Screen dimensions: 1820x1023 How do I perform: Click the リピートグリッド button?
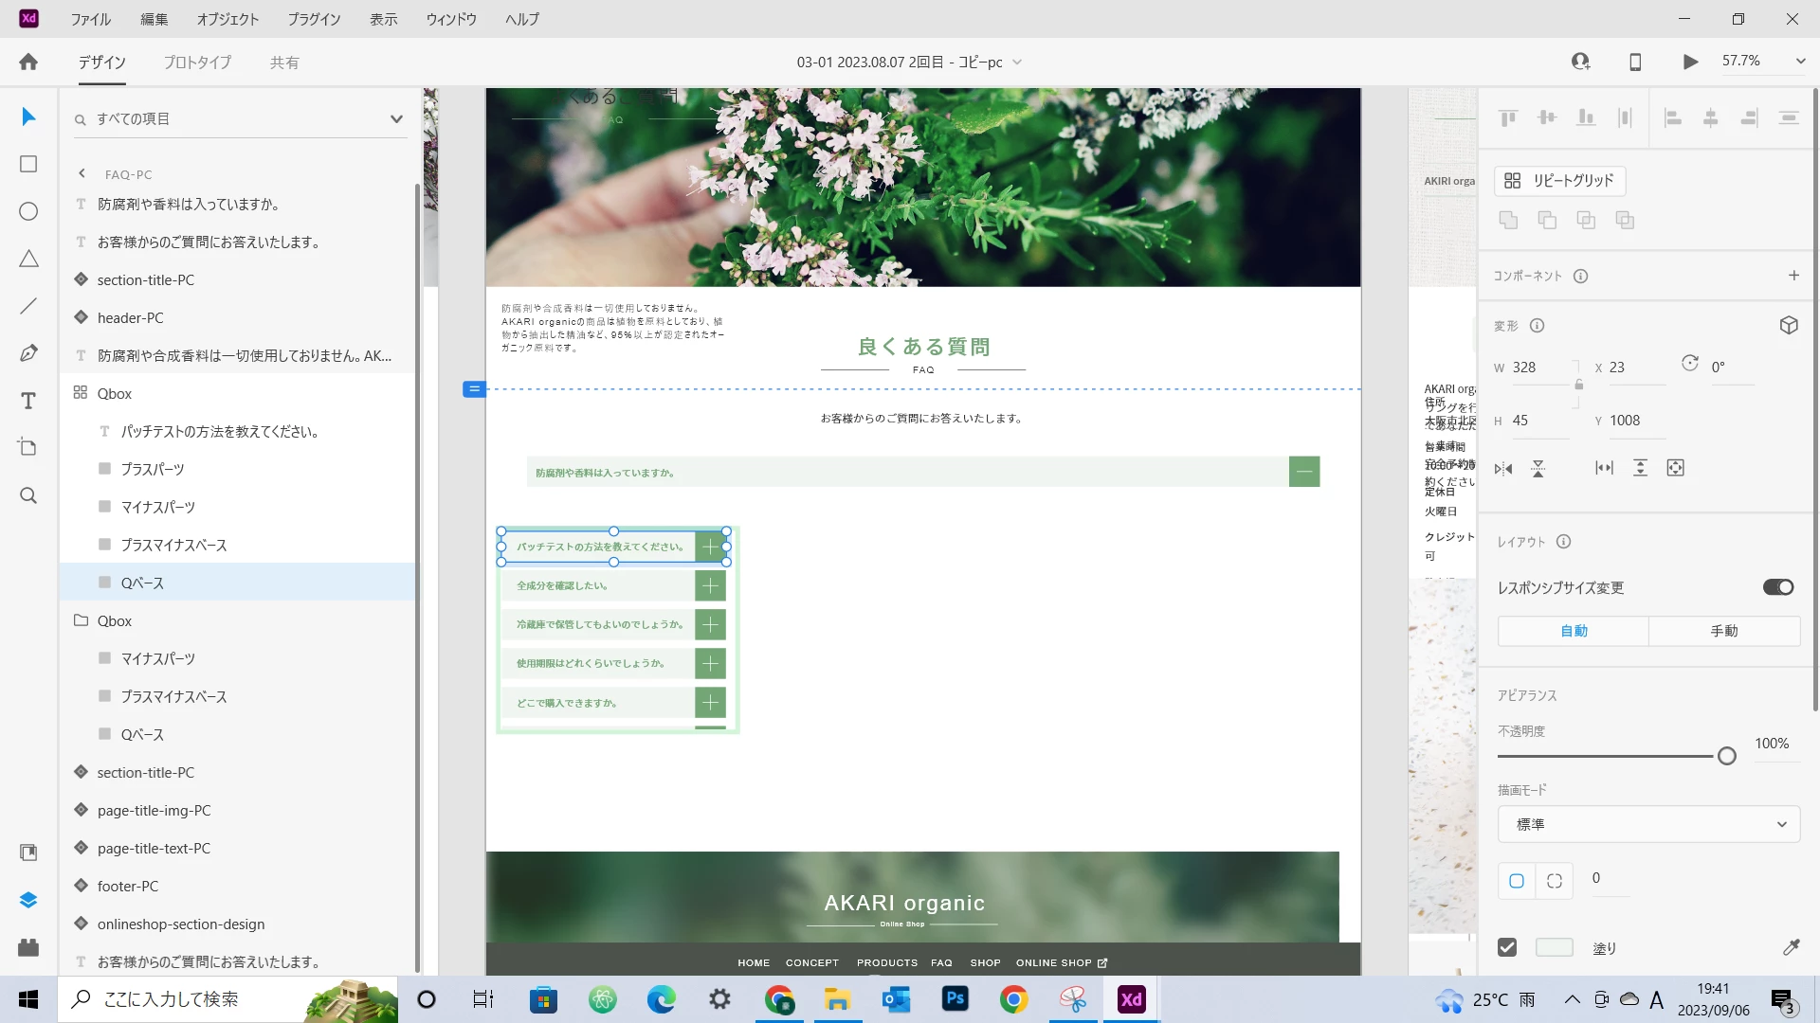pos(1559,180)
